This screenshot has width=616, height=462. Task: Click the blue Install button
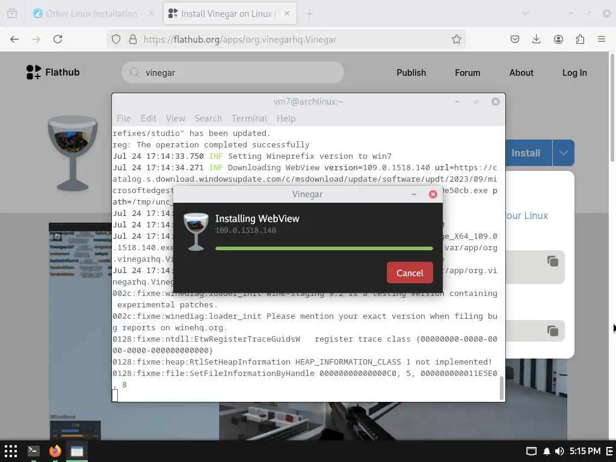[x=528, y=153]
